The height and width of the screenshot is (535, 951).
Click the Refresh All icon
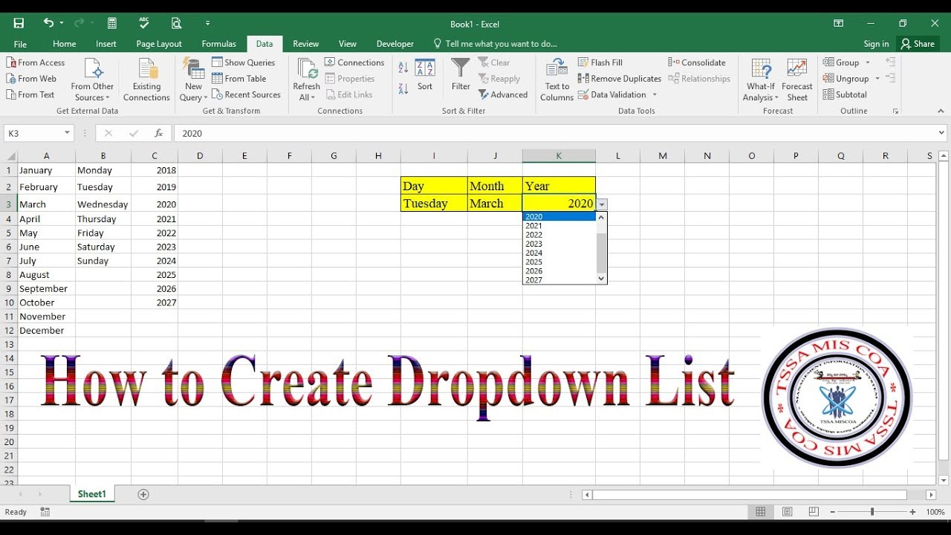tap(305, 78)
